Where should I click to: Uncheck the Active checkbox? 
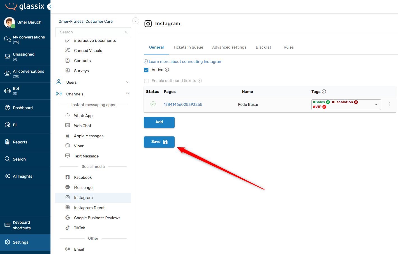[x=146, y=70]
